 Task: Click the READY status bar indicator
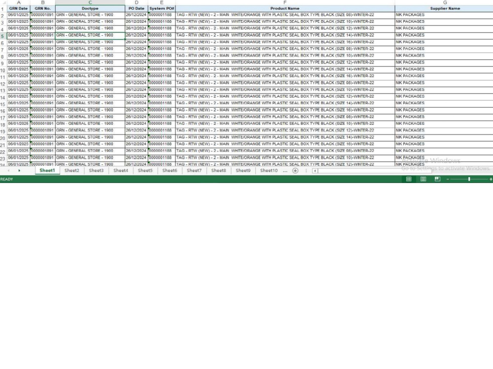6,179
